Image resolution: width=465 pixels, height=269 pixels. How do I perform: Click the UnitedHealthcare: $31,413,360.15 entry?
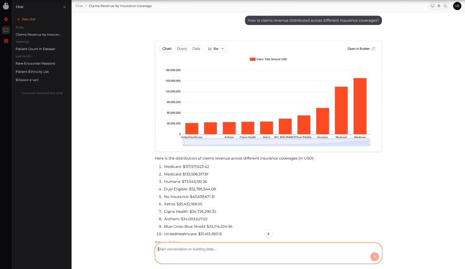[x=193, y=234]
